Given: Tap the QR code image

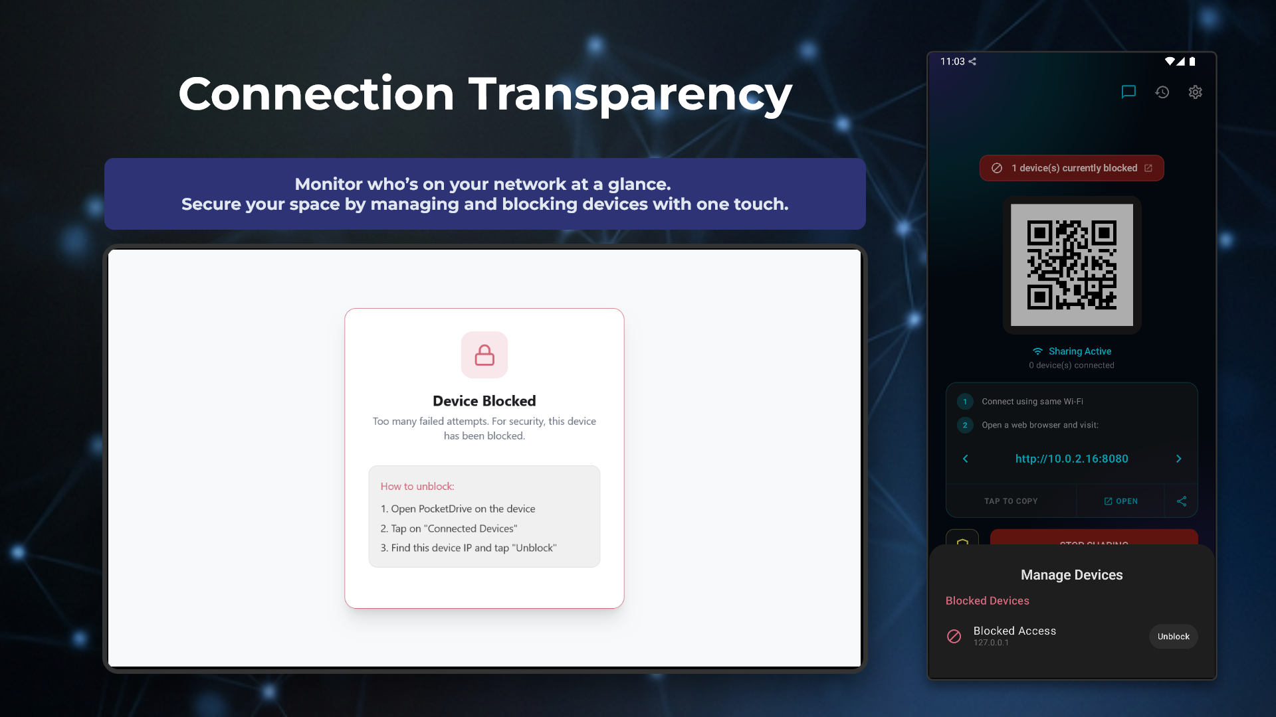Looking at the screenshot, I should click(1071, 265).
